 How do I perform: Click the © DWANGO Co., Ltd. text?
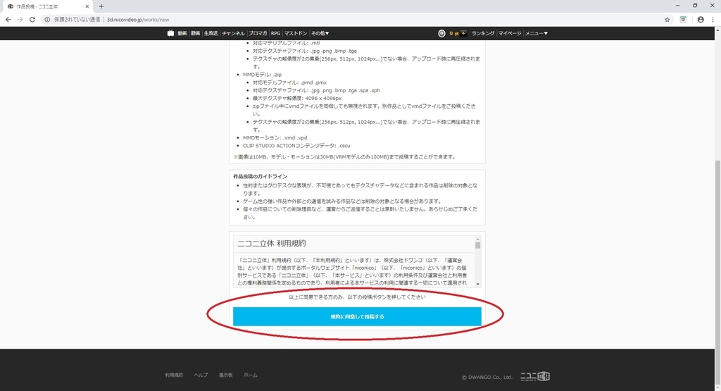[x=487, y=377]
